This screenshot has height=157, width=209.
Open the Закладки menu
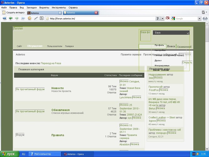point(31,7)
